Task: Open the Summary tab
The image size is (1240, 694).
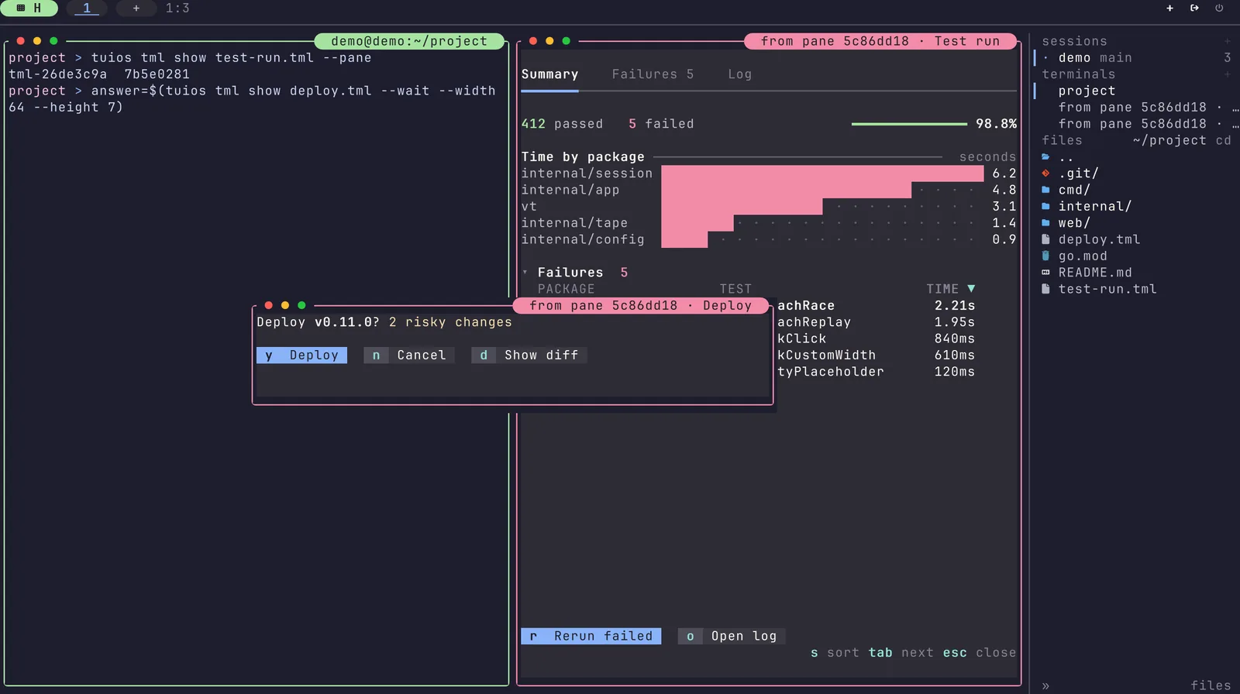Action: coord(549,74)
